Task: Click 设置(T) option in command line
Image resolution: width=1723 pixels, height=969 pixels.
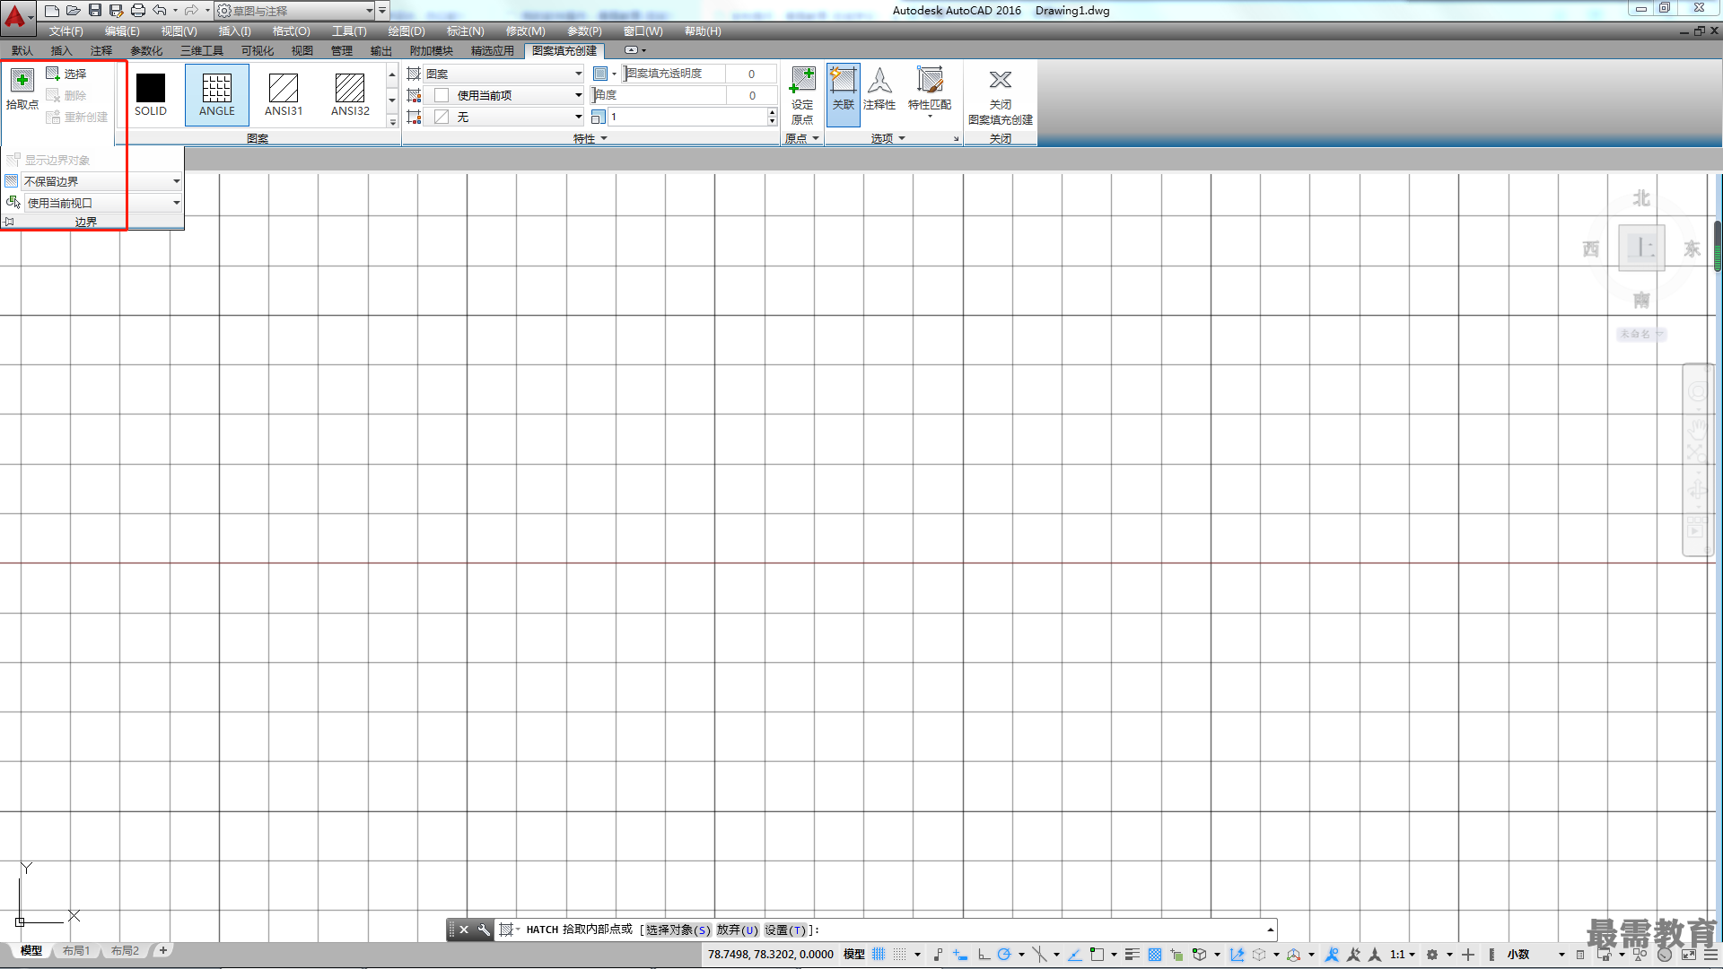Action: click(x=785, y=930)
